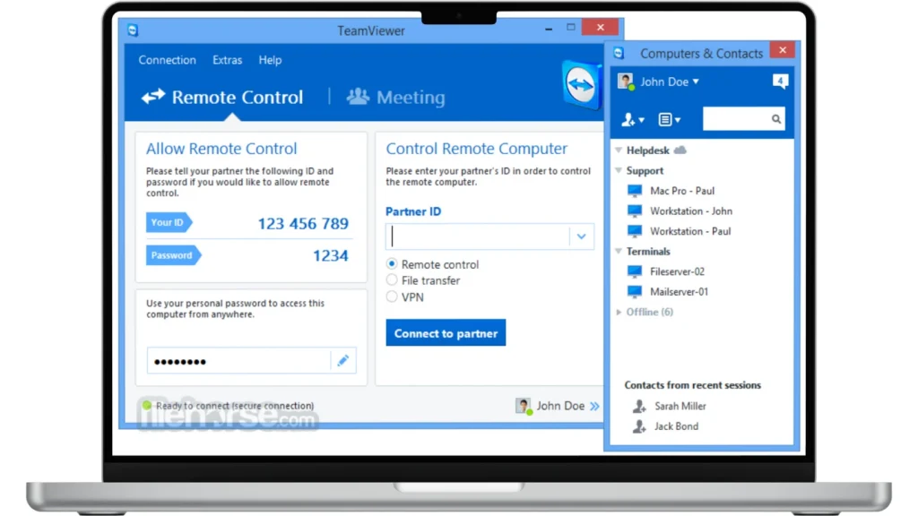Click into the Partner ID input field
918x516 pixels.
pos(478,236)
